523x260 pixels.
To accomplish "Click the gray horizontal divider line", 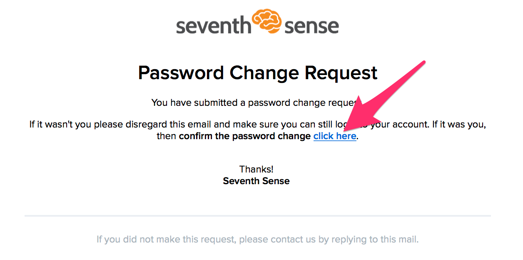I will (258, 216).
